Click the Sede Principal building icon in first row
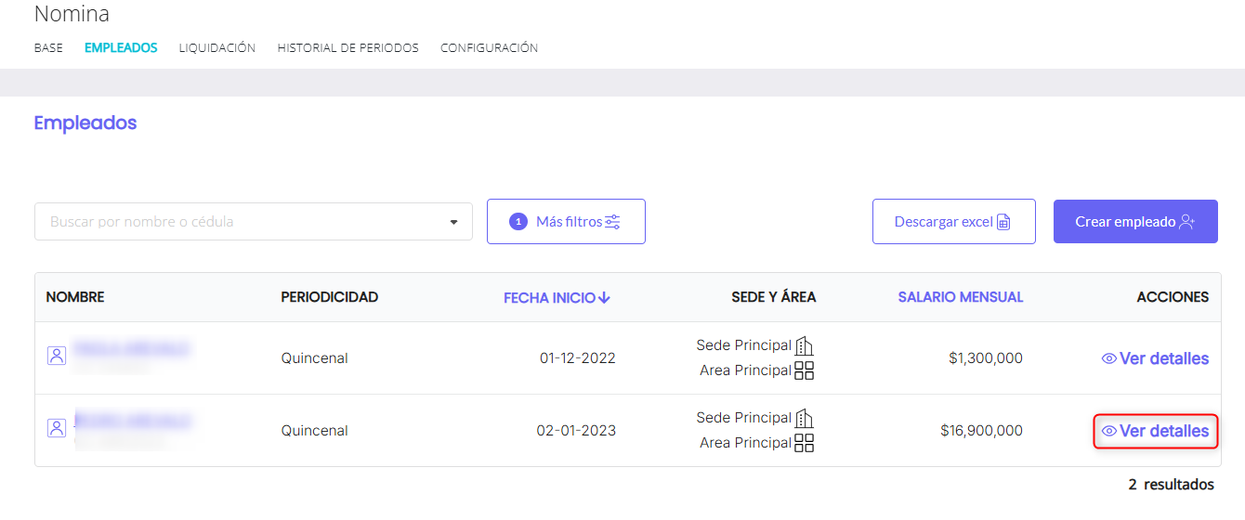This screenshot has height=520, width=1245. [x=805, y=345]
